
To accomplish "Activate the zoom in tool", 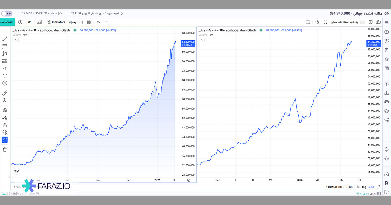I will tap(5, 100).
